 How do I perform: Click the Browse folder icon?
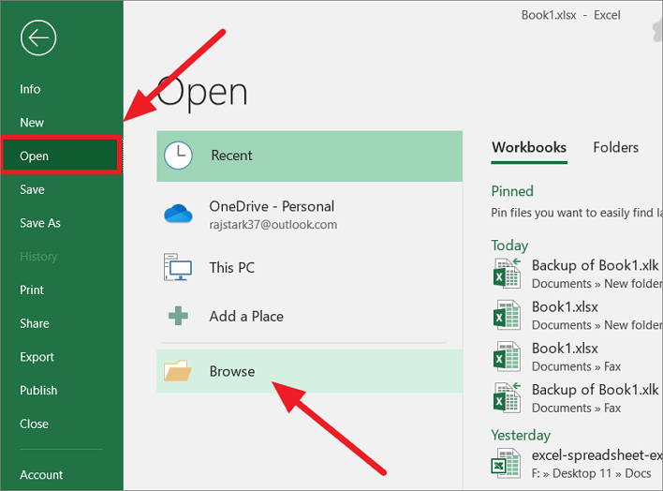coord(178,371)
